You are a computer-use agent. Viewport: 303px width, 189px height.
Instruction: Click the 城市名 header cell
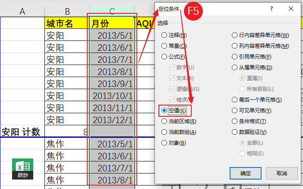67,23
